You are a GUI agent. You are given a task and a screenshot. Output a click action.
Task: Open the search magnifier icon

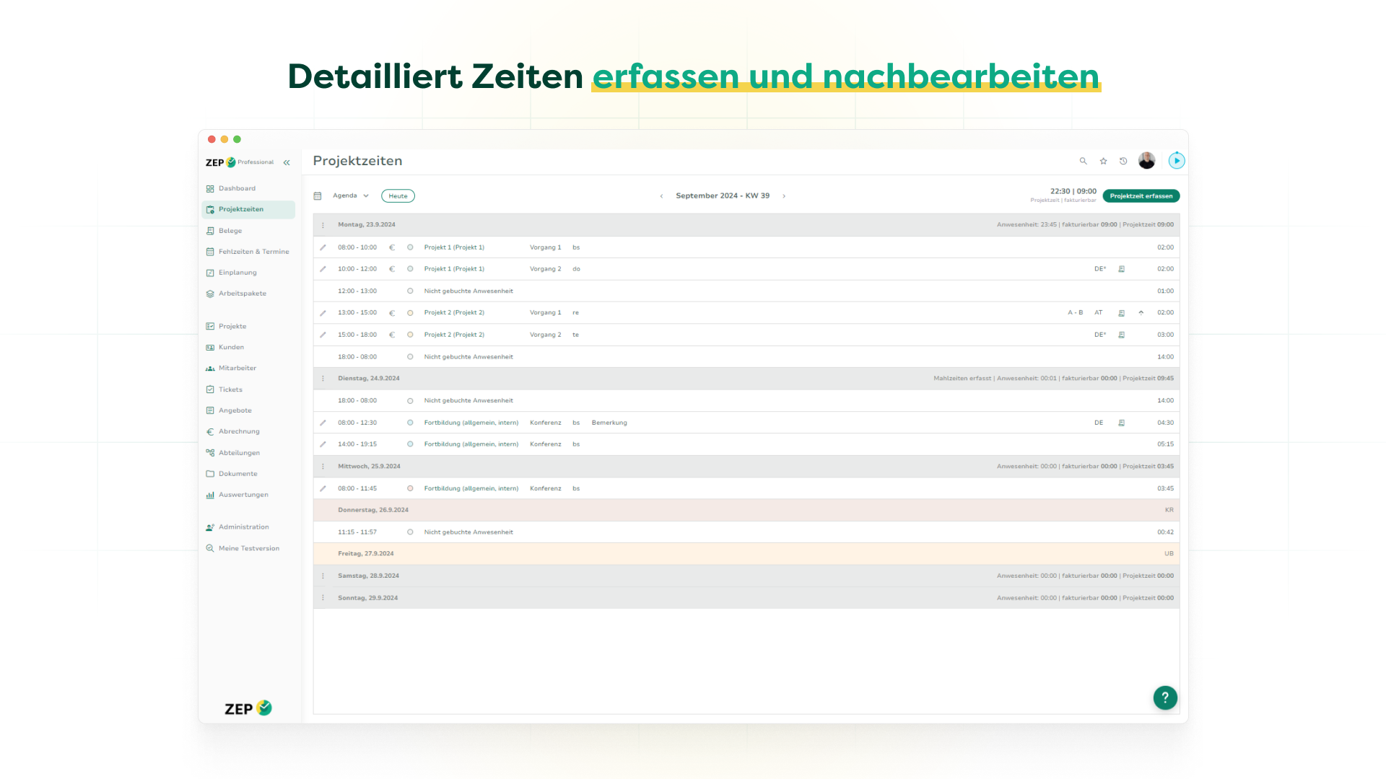coord(1083,161)
